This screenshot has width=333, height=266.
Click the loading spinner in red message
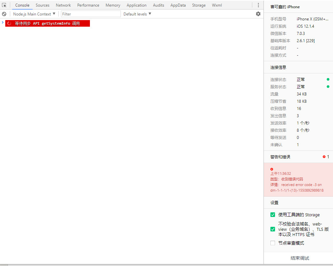[x=9, y=23]
